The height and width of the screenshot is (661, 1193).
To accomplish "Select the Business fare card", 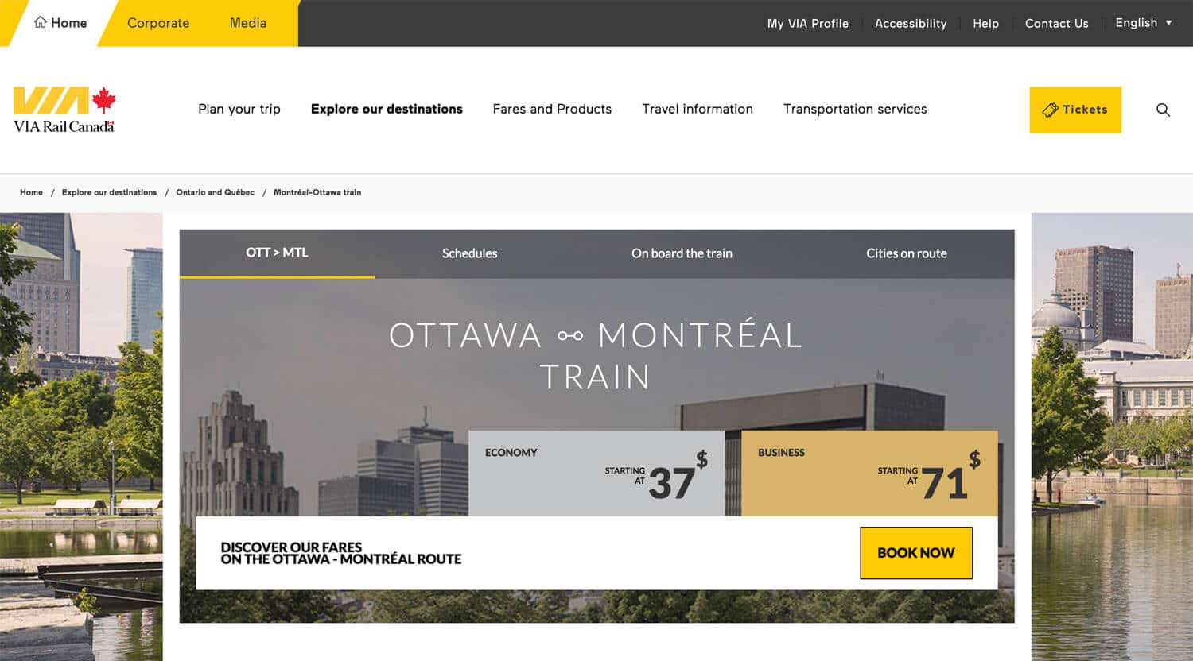I will (x=869, y=474).
